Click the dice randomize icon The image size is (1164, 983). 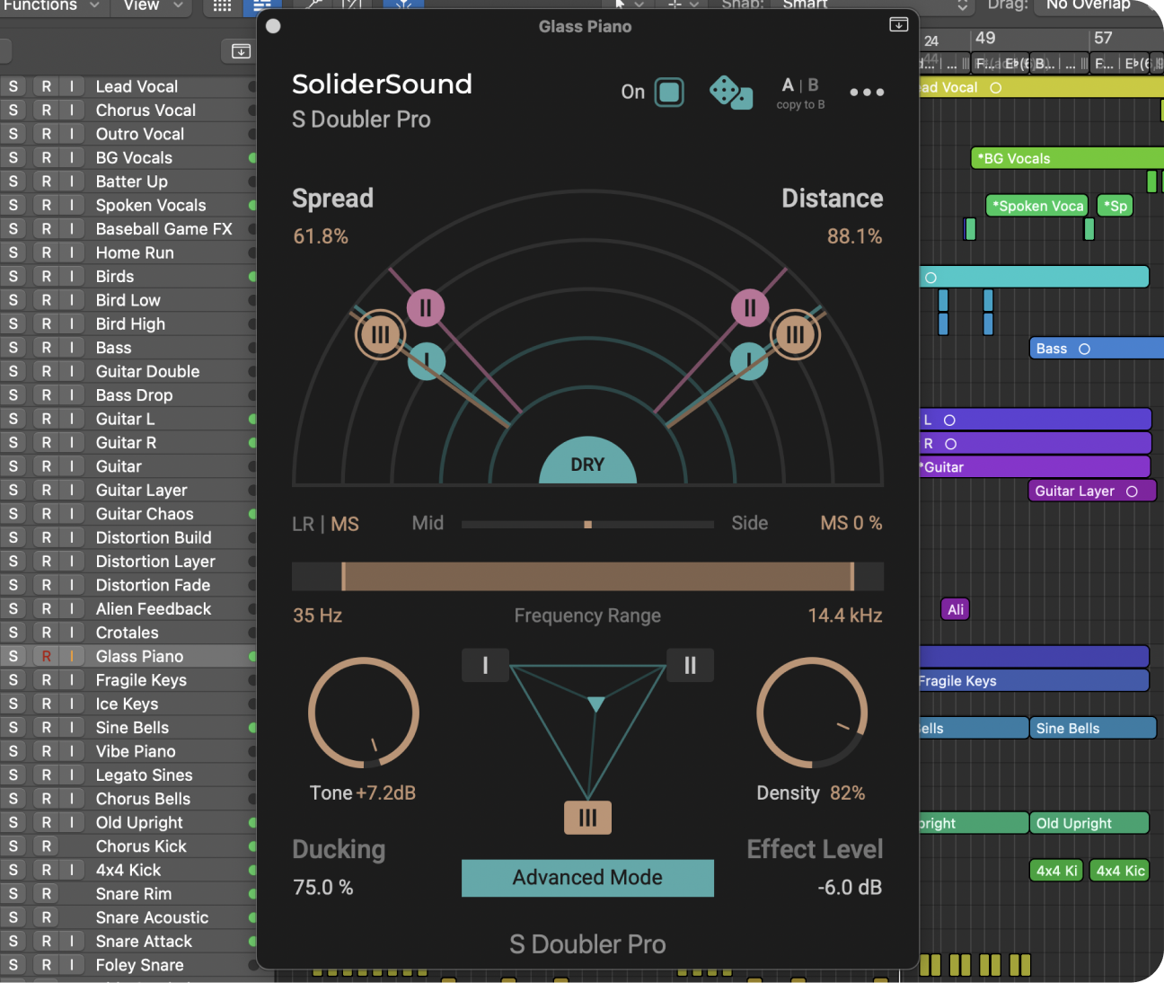[730, 93]
